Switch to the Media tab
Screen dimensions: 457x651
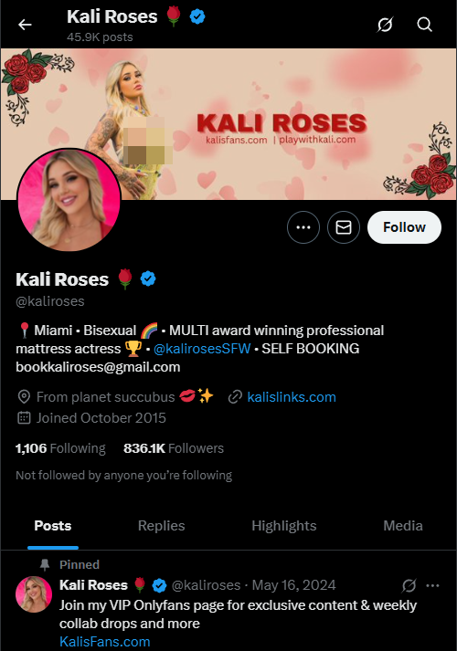tap(403, 526)
